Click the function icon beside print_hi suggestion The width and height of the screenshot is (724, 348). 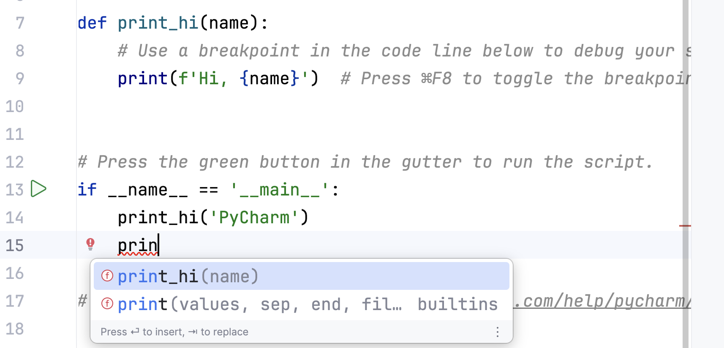coord(107,276)
